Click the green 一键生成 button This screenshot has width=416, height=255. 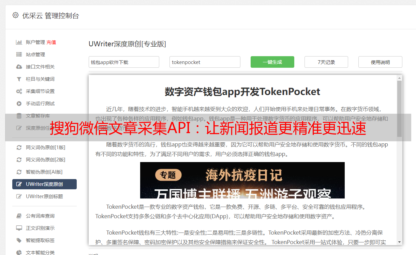coord(272,62)
